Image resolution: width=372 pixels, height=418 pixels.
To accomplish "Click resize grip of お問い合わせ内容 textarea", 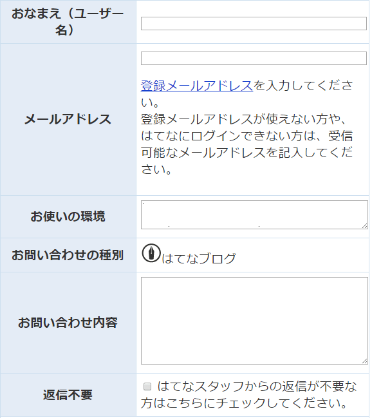I will coord(365,361).
